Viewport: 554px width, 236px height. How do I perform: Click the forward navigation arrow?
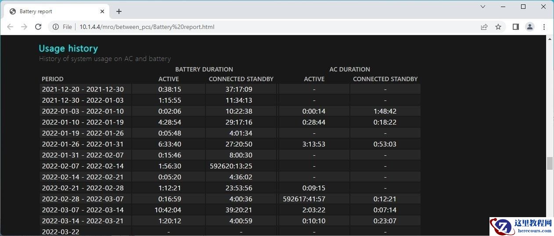(x=24, y=27)
